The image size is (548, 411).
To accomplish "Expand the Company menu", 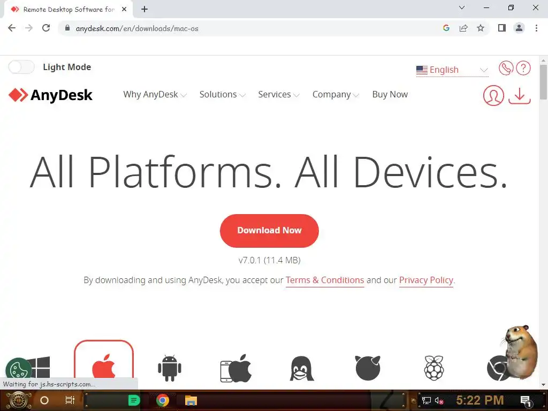I will click(x=336, y=94).
